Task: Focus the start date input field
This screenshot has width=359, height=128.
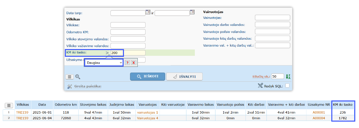Action: click(128, 13)
